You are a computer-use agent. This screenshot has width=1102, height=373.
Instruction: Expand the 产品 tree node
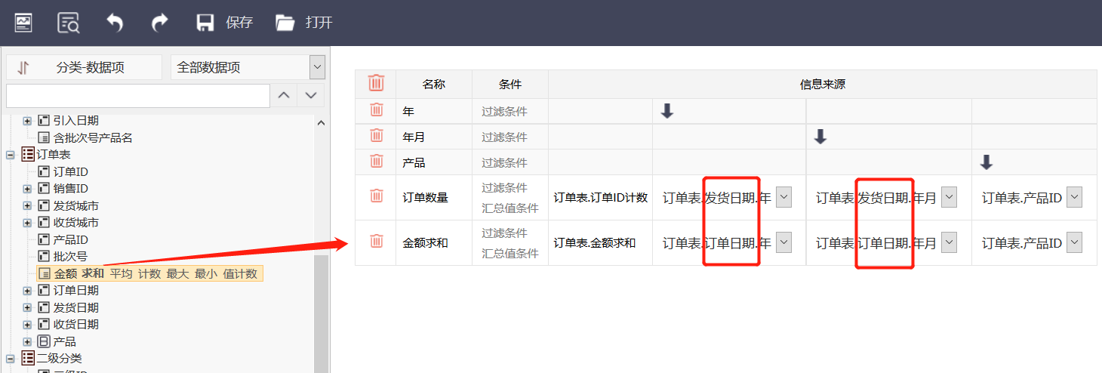click(27, 341)
